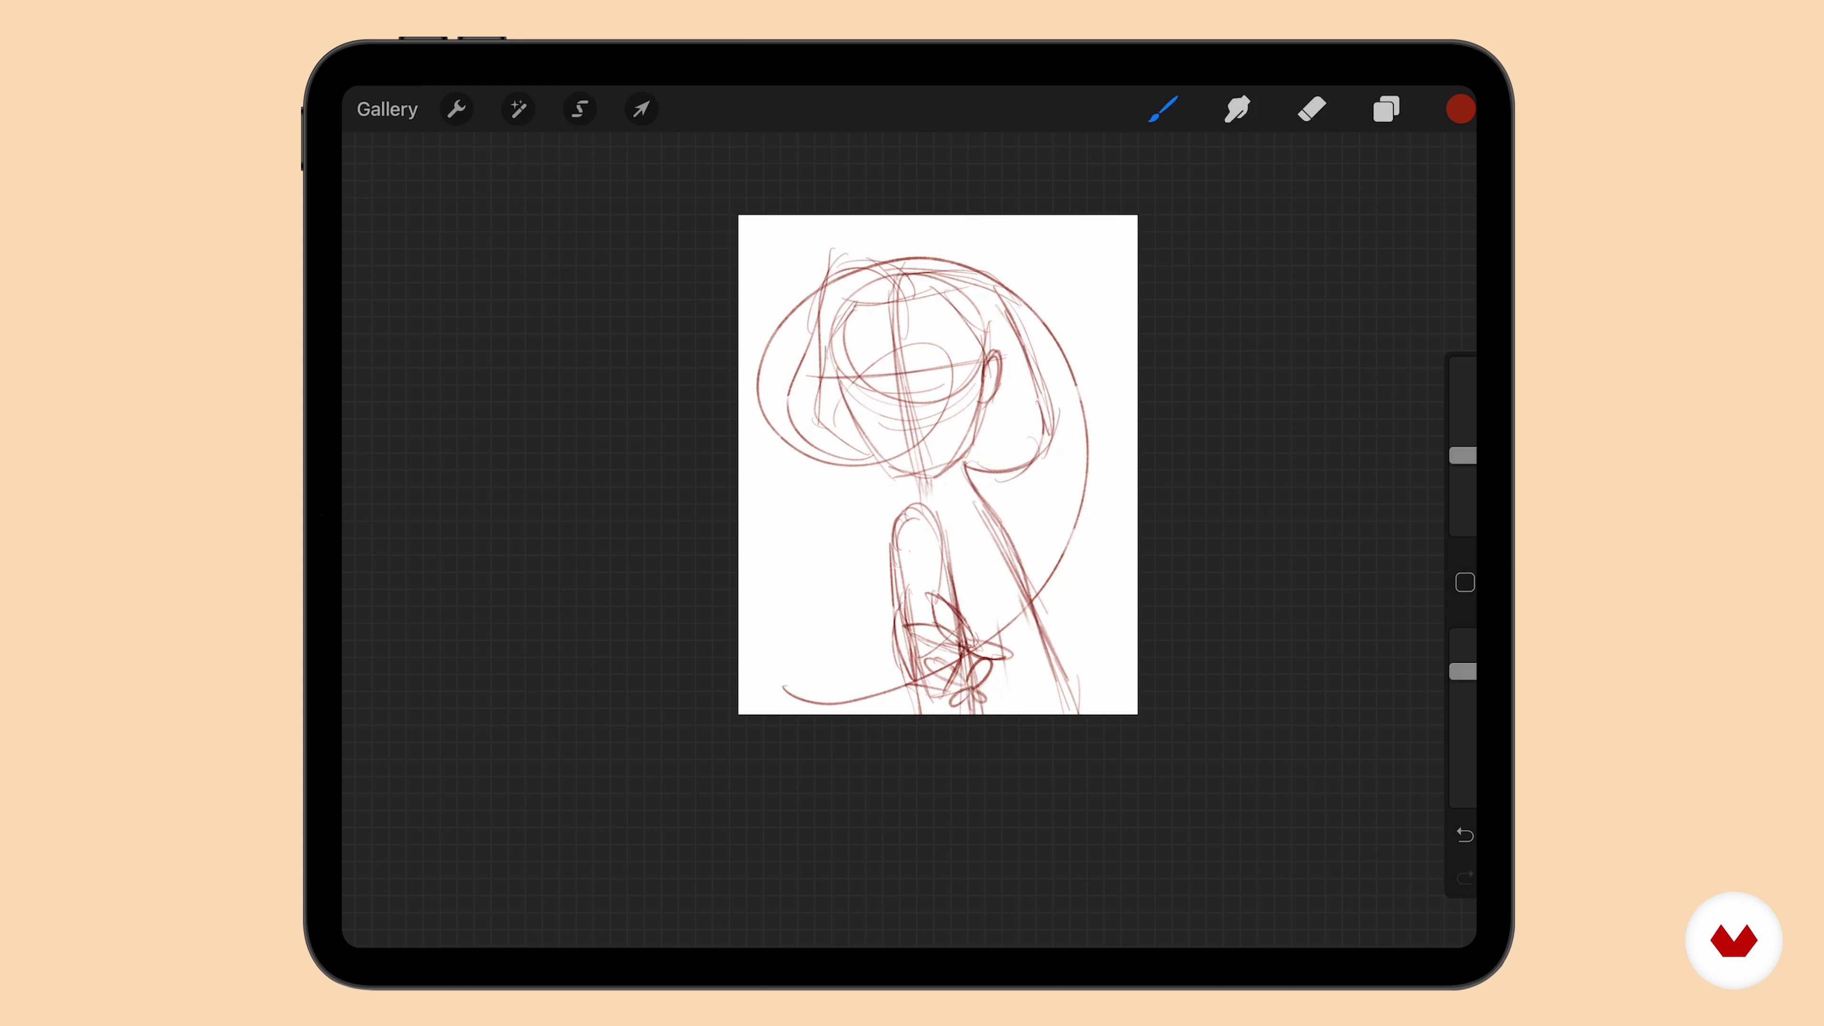Select the Brush tool

[x=1163, y=109]
